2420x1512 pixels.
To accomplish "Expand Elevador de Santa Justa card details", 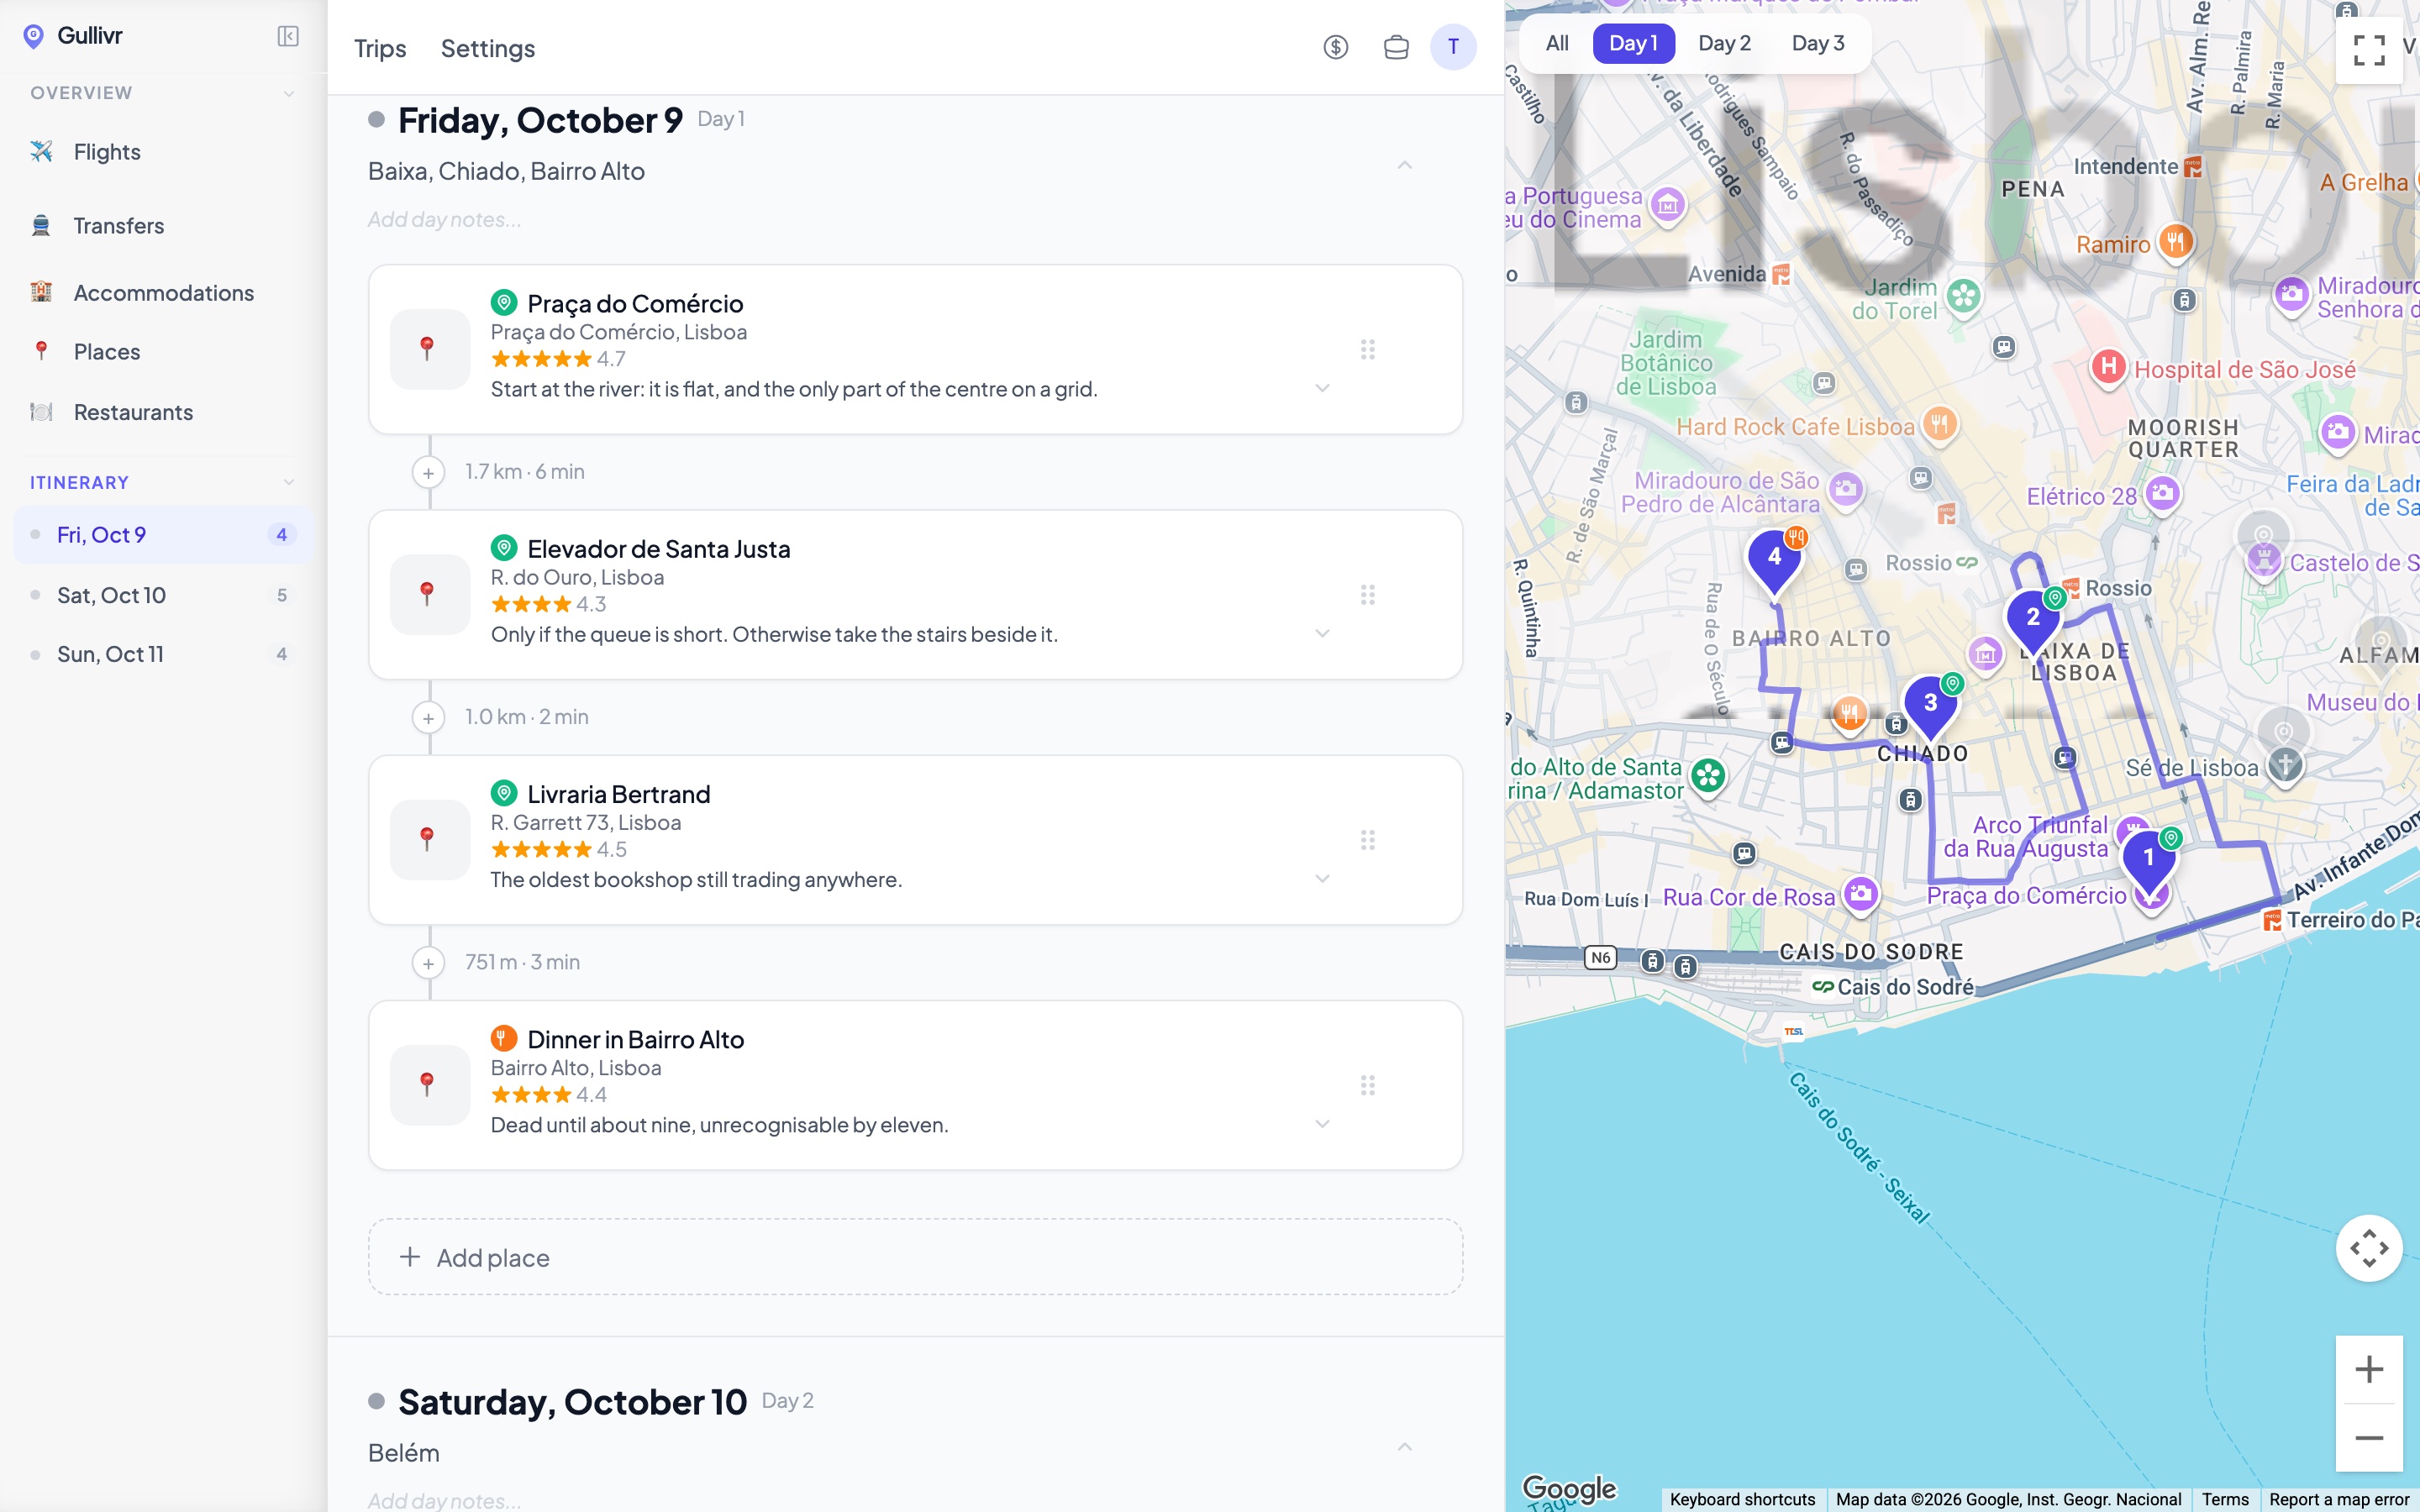I will (x=1322, y=633).
